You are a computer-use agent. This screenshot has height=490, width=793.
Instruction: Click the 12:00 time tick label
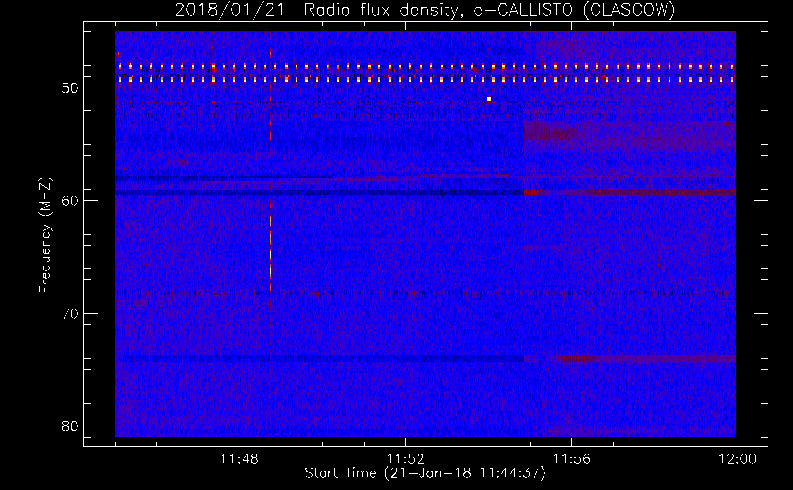point(738,459)
